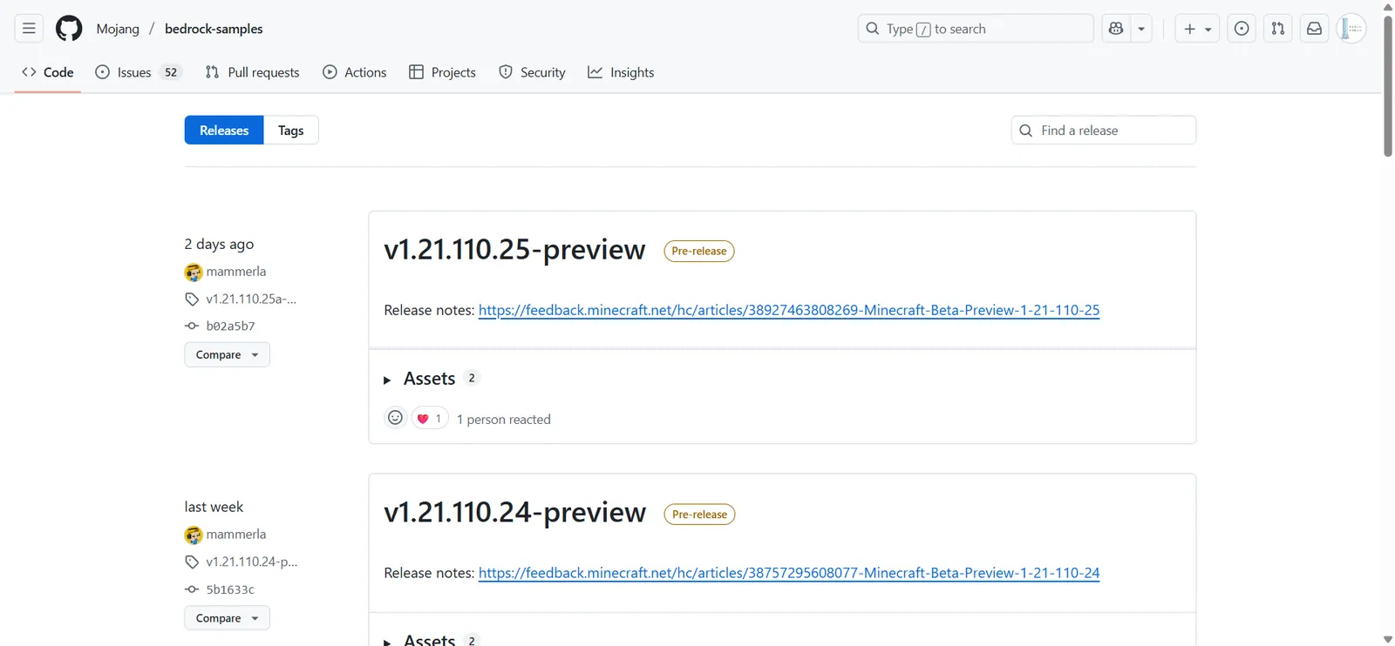Image resolution: width=1395 pixels, height=646 pixels.
Task: Open the create new plus dropdown
Action: pyautogui.click(x=1197, y=29)
